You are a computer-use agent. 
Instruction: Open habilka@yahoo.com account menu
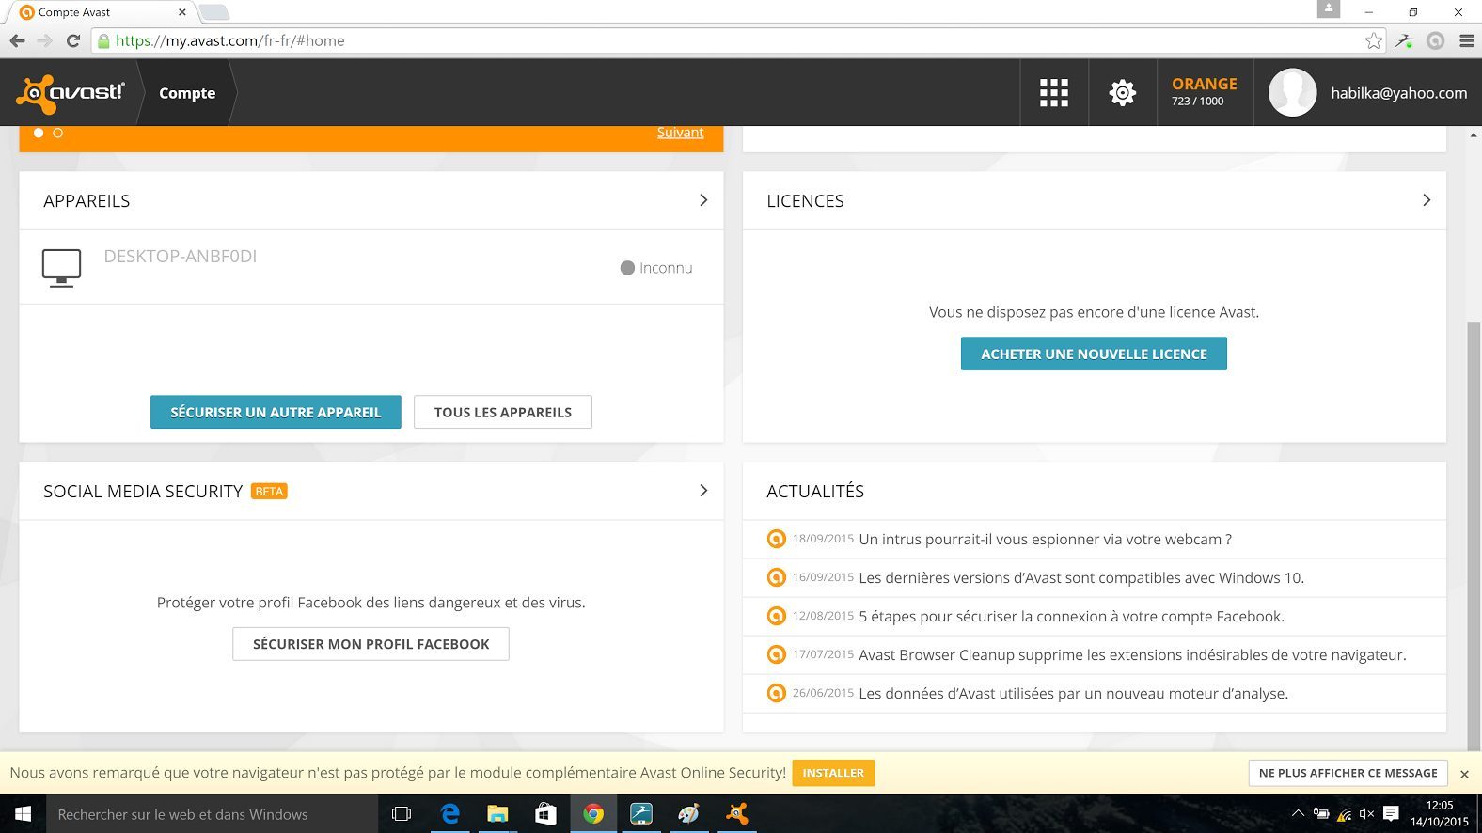[x=1398, y=92]
